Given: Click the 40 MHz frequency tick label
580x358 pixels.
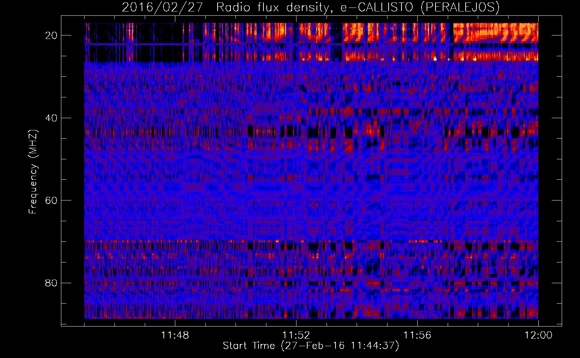Looking at the screenshot, I should (52, 118).
